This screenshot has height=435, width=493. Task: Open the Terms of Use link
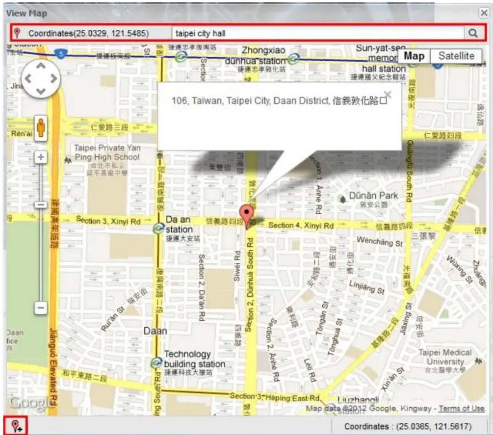(x=461, y=408)
